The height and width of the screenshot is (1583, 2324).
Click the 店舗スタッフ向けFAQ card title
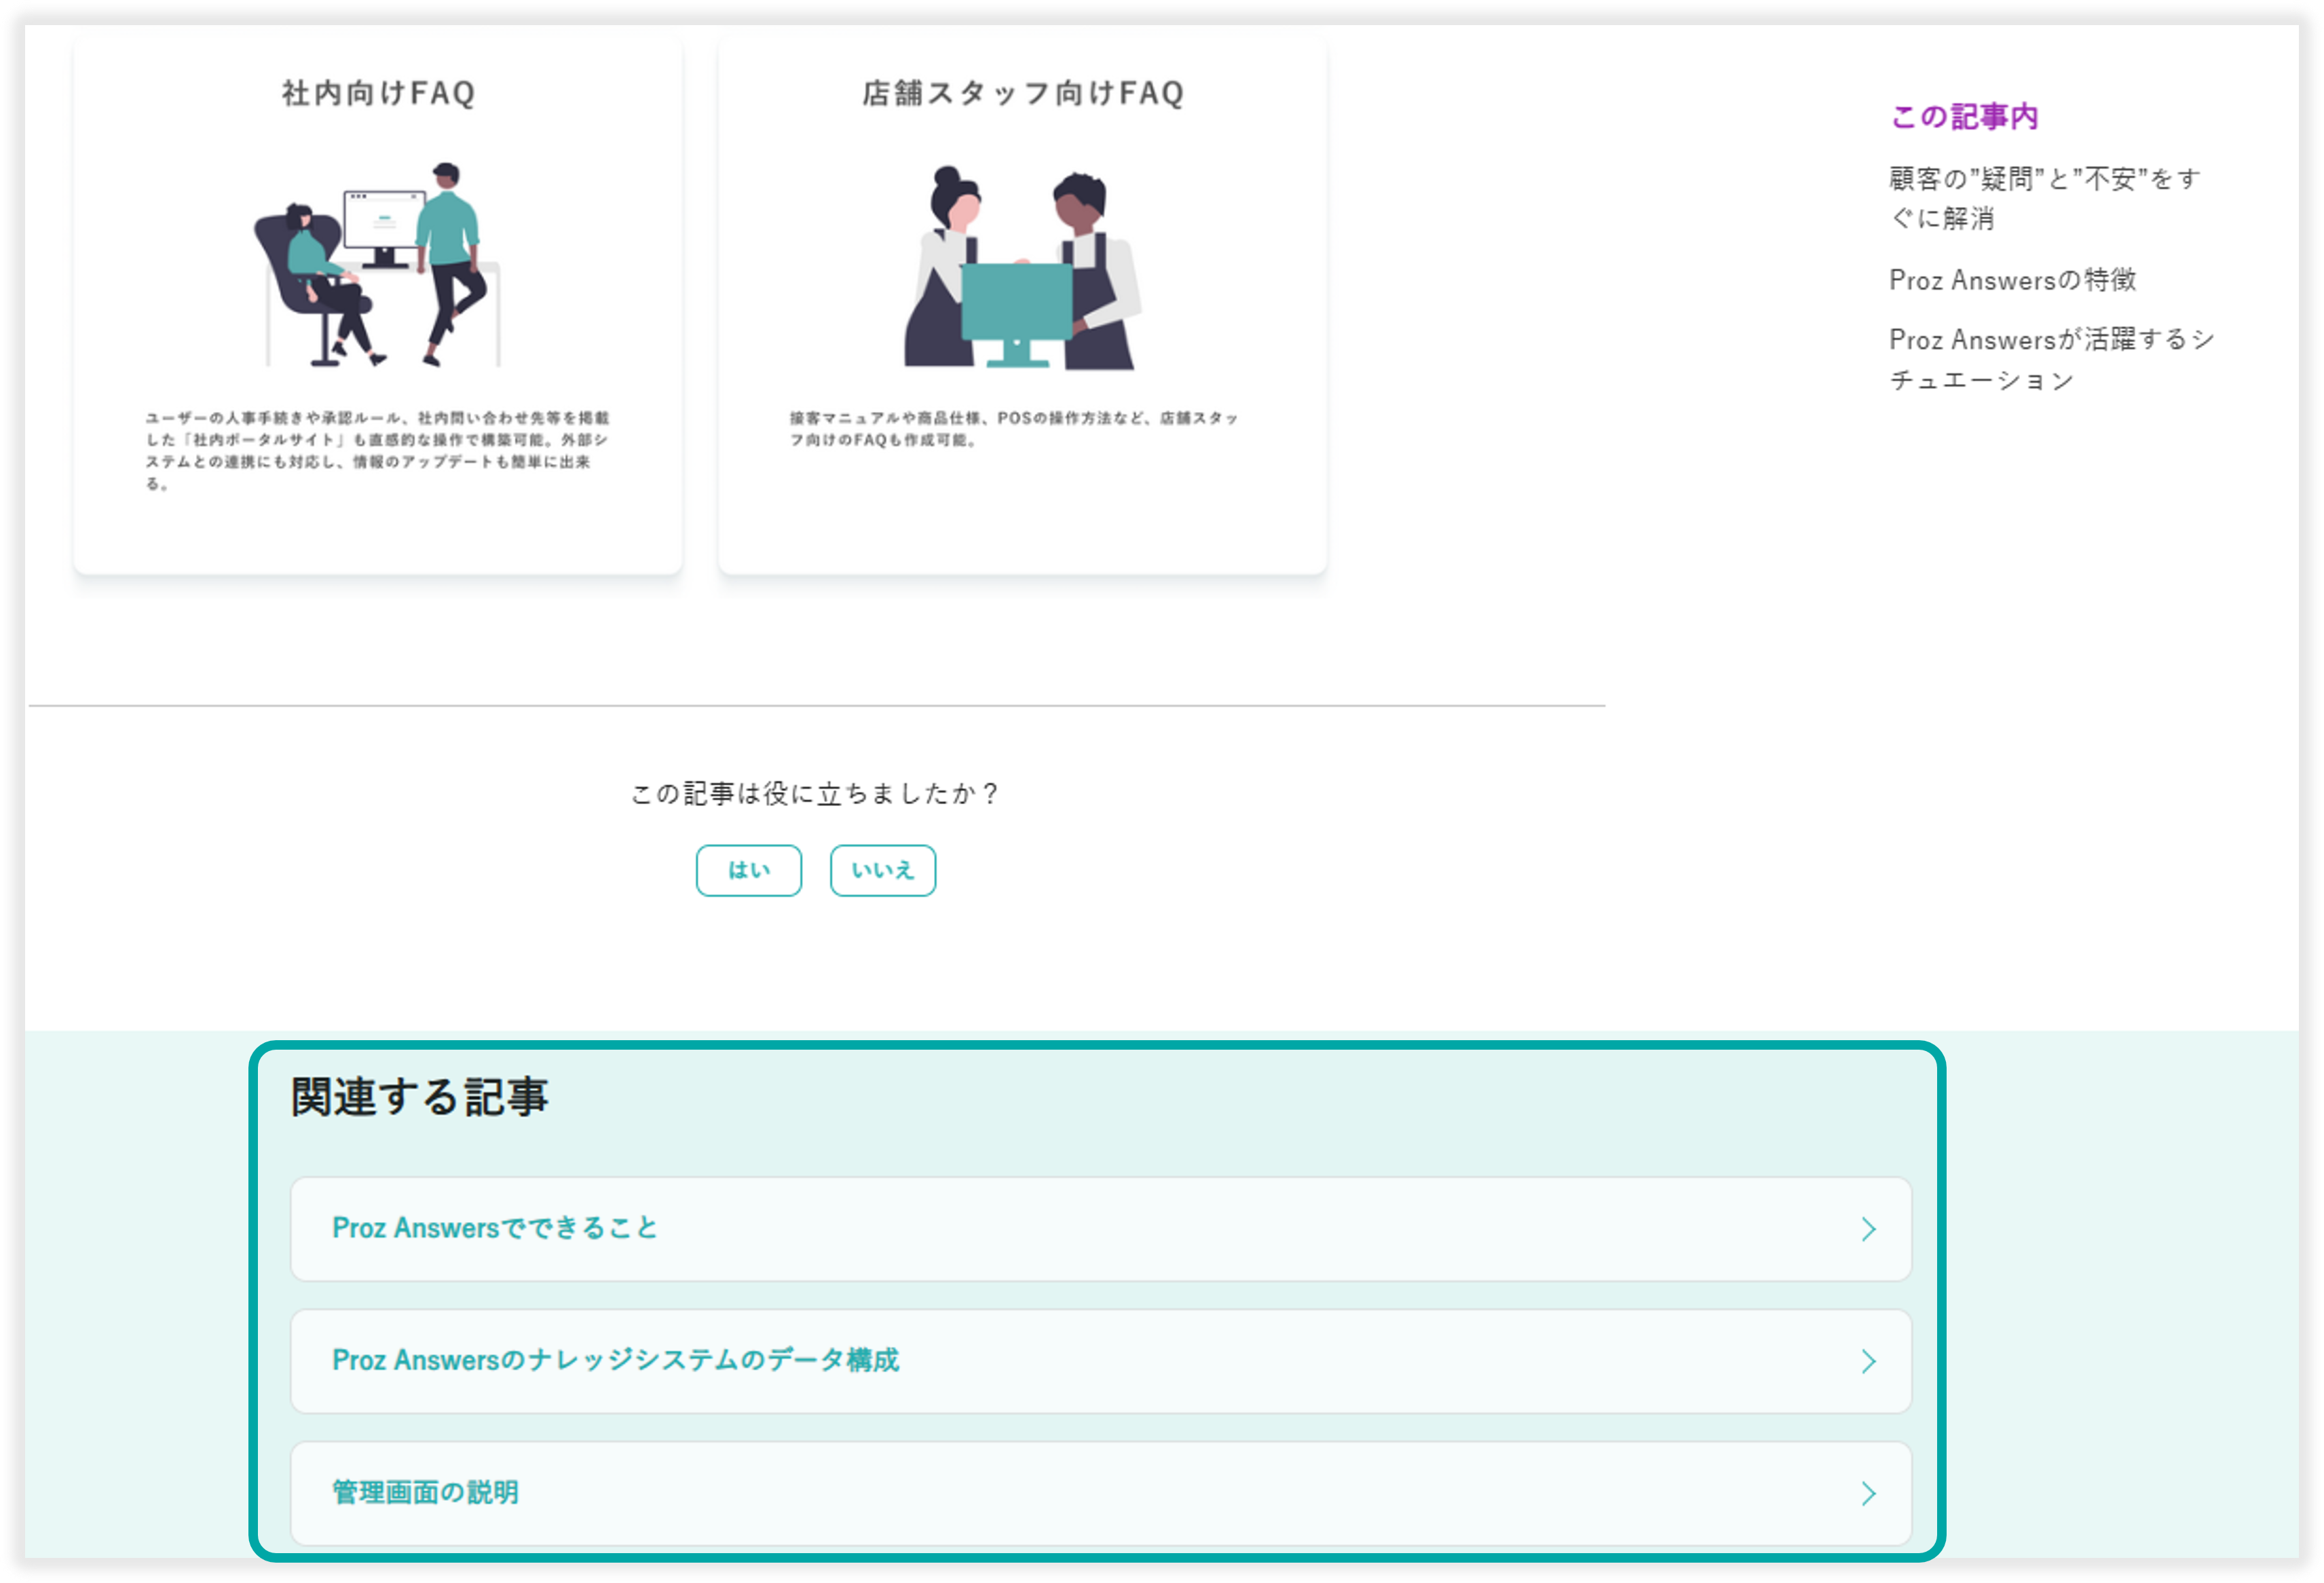click(x=1022, y=93)
